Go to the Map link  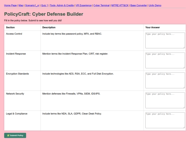21,5
